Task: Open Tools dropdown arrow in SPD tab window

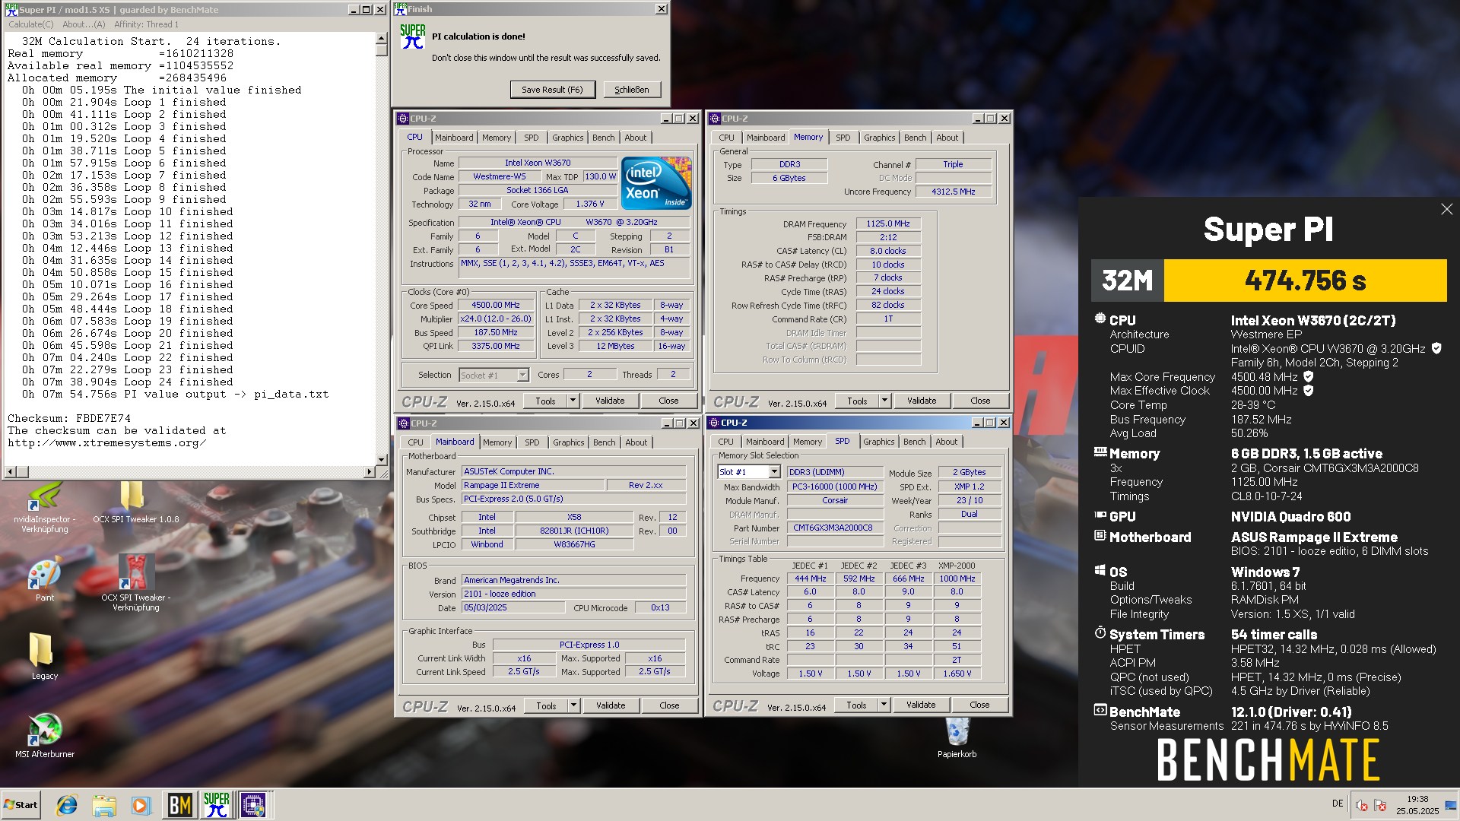Action: click(884, 705)
